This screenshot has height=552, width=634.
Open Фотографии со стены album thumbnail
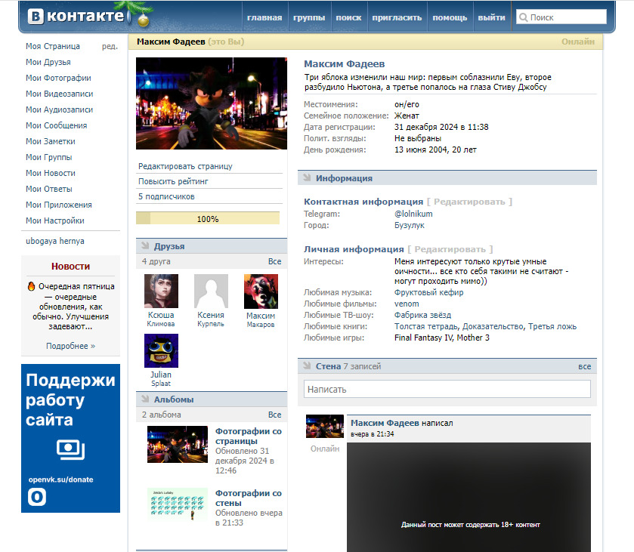click(178, 504)
